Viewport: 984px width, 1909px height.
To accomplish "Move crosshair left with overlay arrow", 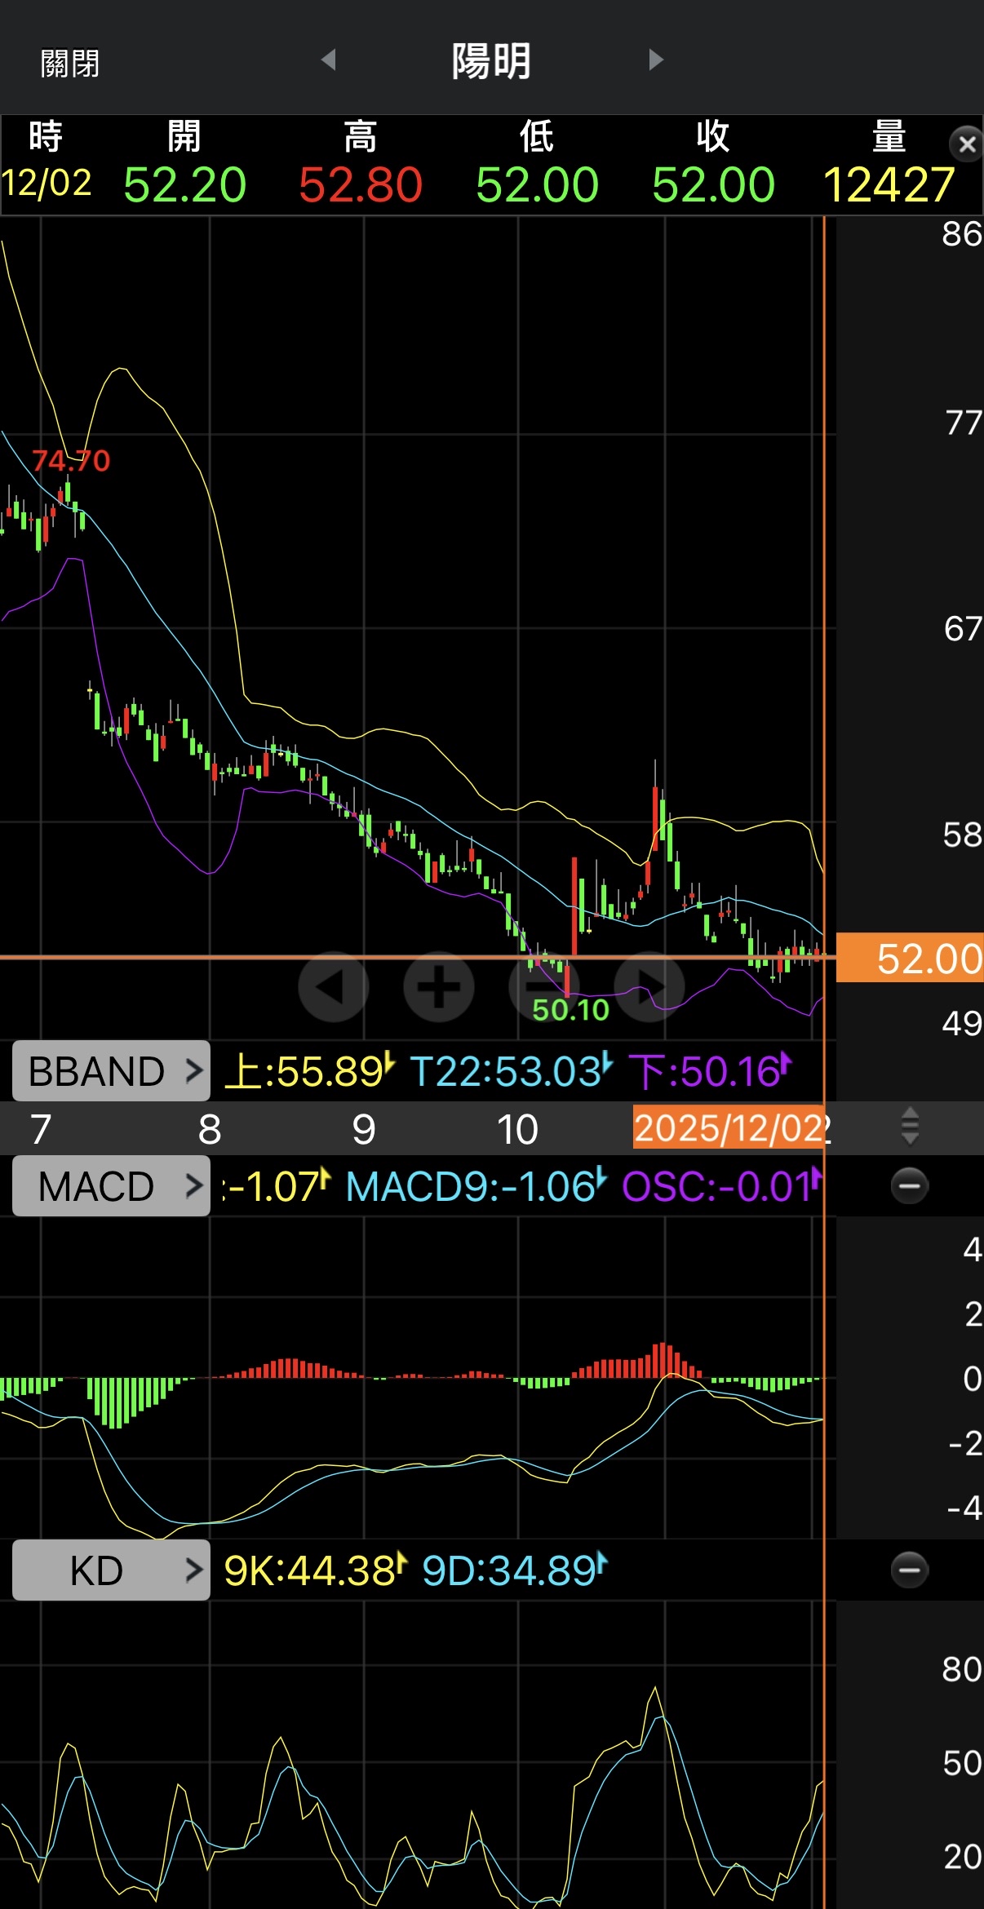I will pos(333,987).
